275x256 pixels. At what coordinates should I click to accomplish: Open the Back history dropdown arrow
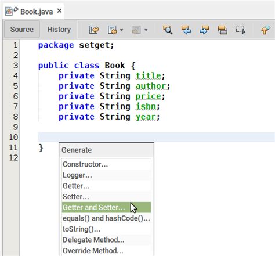click(x=121, y=30)
